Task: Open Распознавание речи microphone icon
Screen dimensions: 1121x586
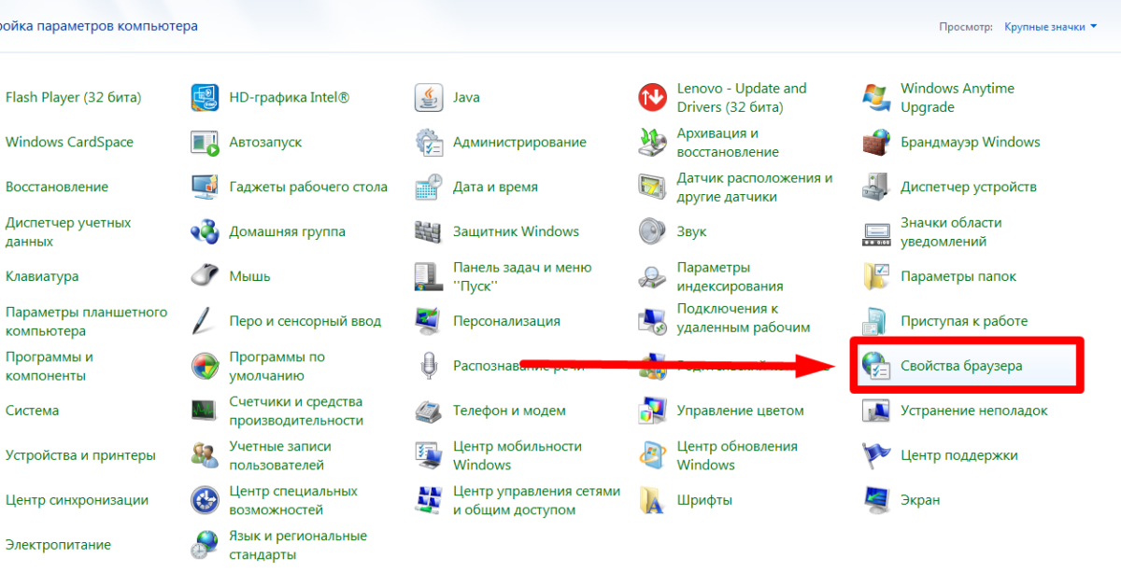Action: 429,366
